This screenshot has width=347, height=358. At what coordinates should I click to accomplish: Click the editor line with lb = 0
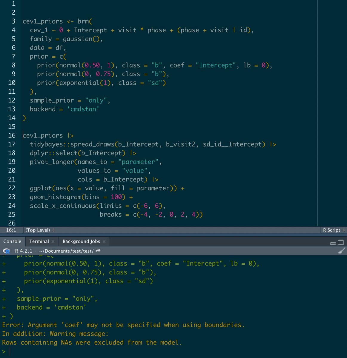(155, 65)
